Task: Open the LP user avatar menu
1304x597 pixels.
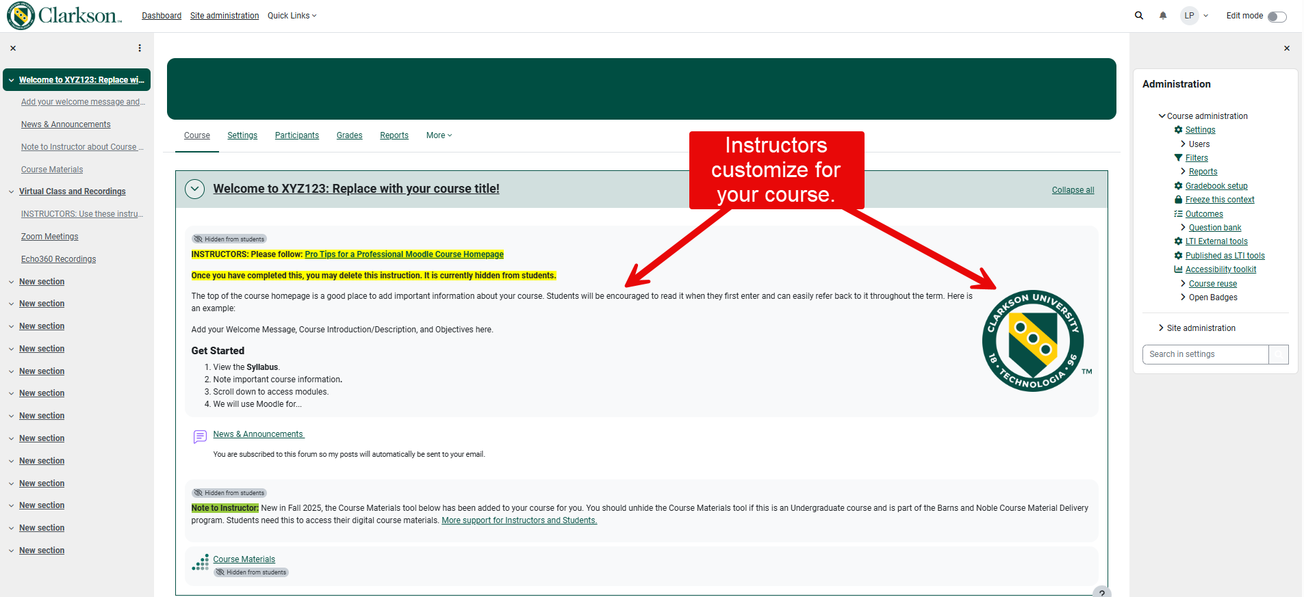Action: point(1190,15)
